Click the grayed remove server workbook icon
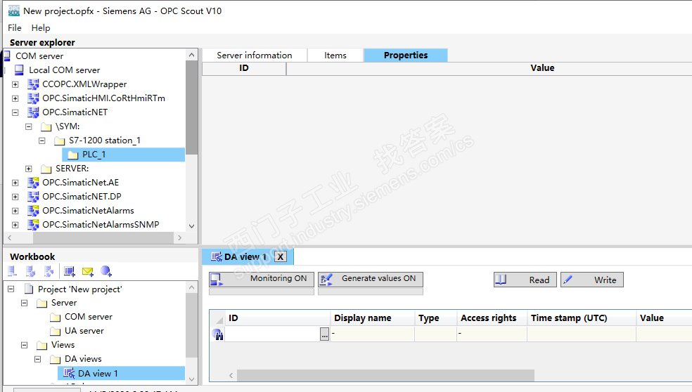This screenshot has width=692, height=392. pos(12,271)
